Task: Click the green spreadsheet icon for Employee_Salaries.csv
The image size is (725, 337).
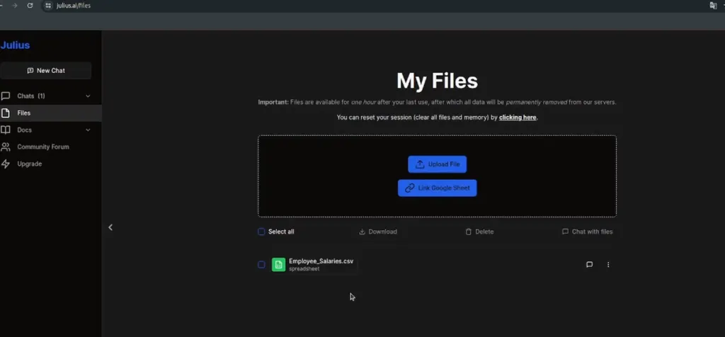Action: (278, 265)
